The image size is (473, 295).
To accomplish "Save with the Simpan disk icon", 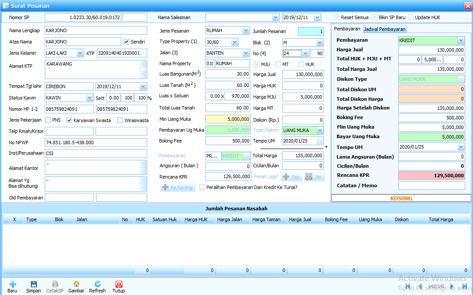I will click(x=33, y=284).
